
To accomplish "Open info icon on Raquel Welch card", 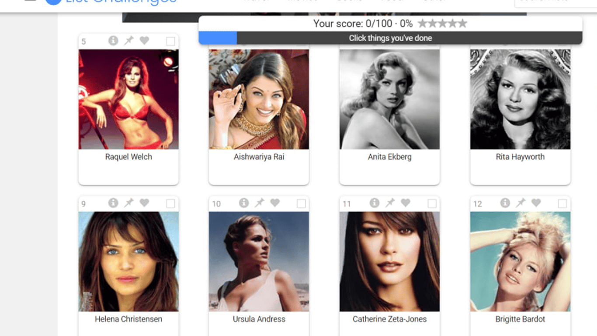I will (x=113, y=41).
